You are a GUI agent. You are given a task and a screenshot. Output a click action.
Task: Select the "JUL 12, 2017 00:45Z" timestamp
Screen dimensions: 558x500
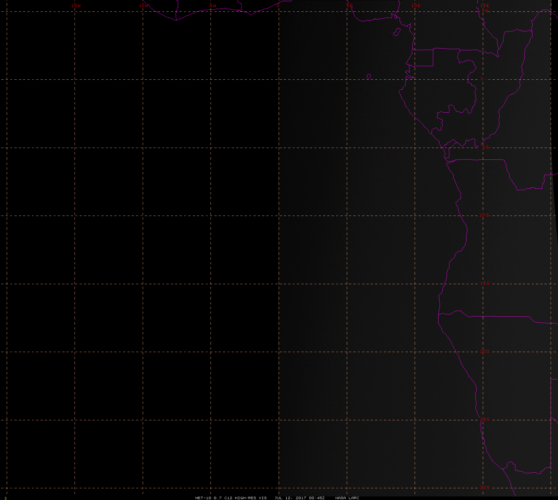[300, 498]
